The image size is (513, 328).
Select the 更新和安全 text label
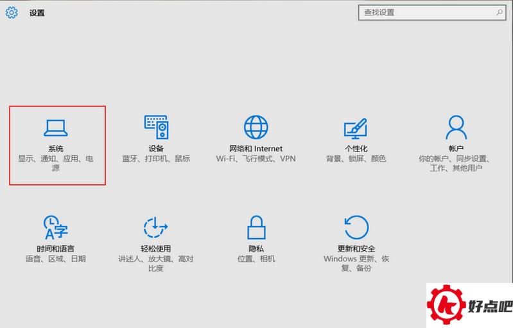[x=356, y=248]
